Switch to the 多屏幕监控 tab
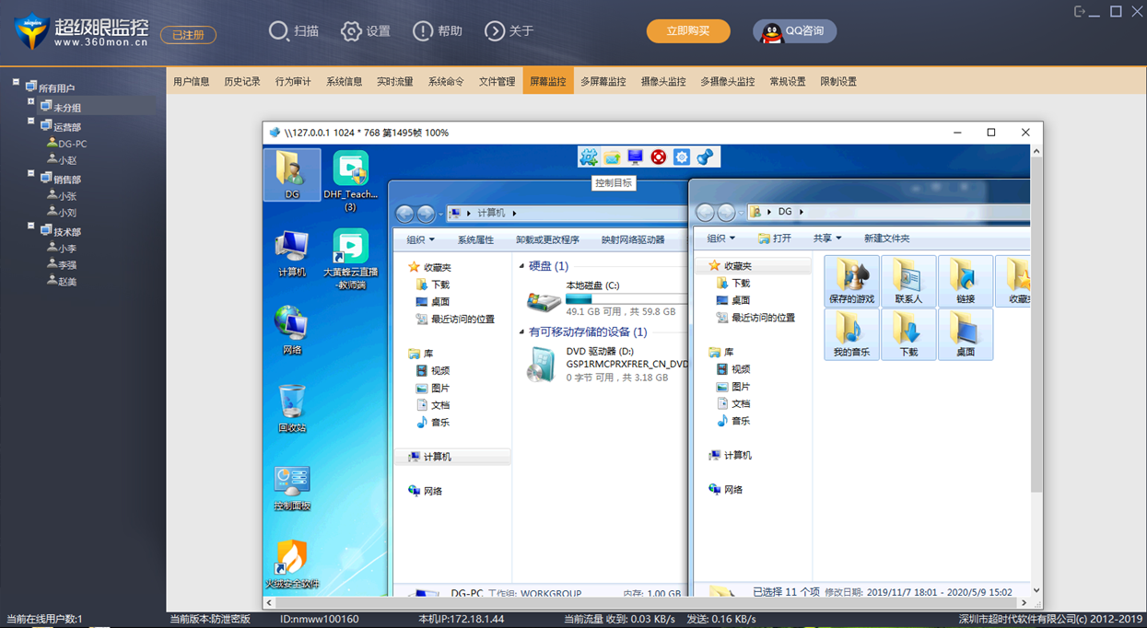This screenshot has width=1147, height=628. (x=603, y=82)
